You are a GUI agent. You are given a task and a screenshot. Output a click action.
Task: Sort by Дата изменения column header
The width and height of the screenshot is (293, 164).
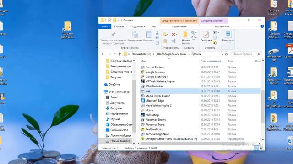[x=211, y=61]
